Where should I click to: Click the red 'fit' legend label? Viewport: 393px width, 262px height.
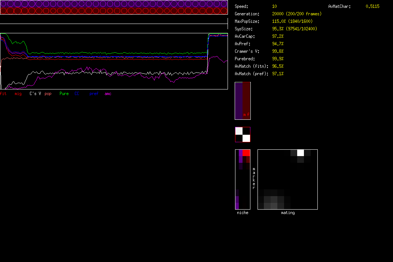pyautogui.click(x=3, y=94)
